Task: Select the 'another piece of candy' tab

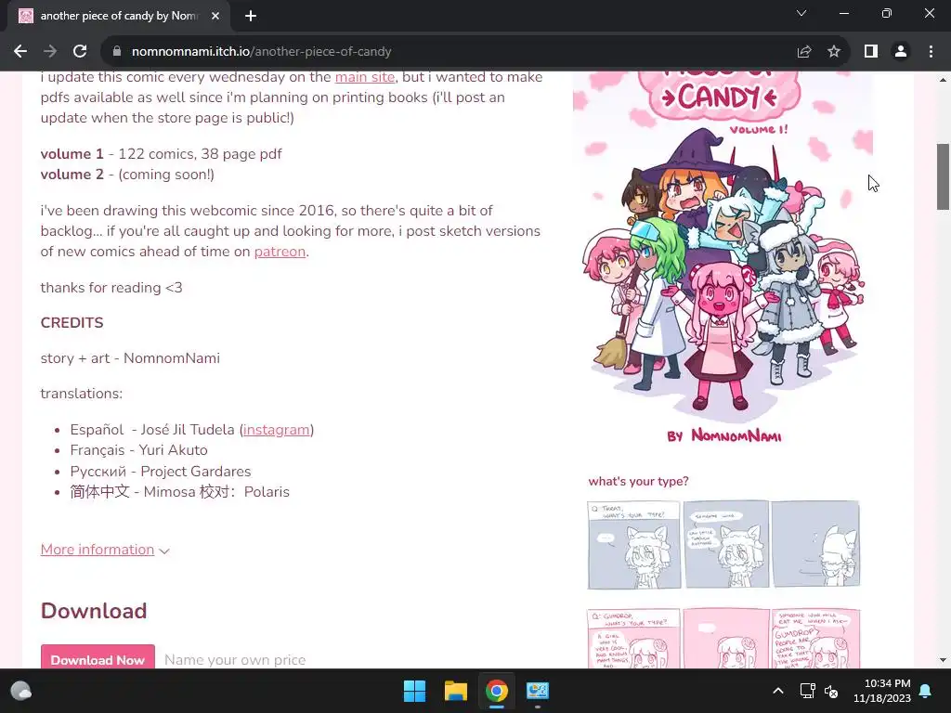Action: 119,16
